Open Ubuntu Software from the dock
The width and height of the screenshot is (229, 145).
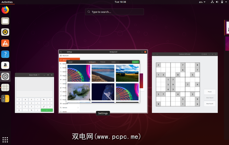tap(5, 43)
